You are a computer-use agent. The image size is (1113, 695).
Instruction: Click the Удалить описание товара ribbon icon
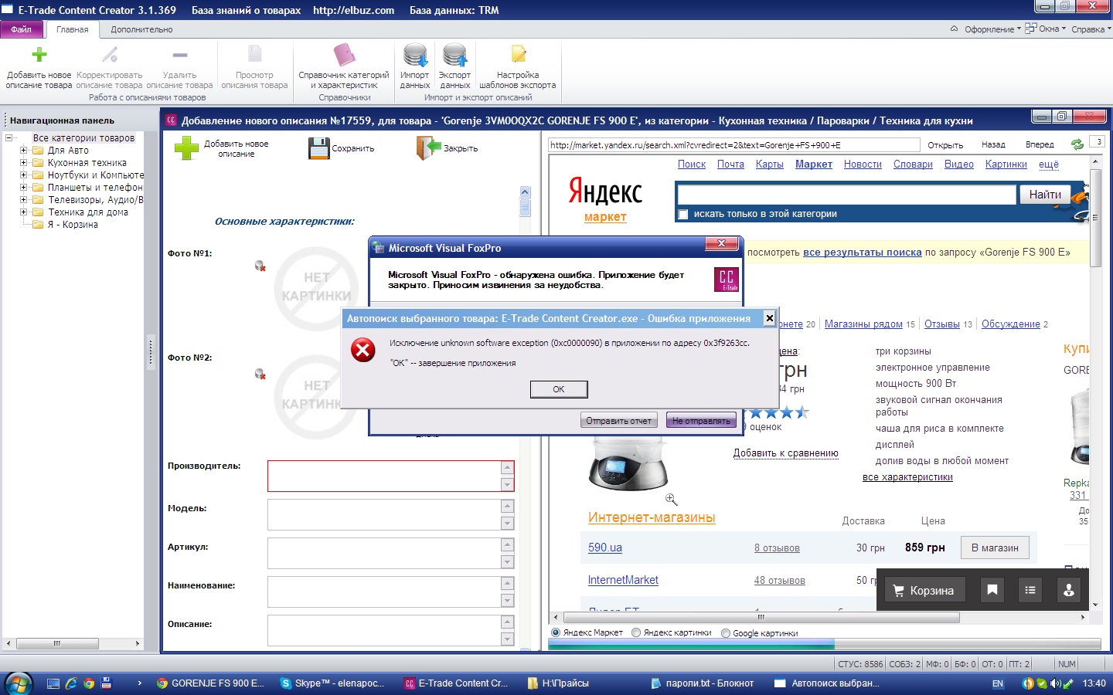[x=179, y=55]
